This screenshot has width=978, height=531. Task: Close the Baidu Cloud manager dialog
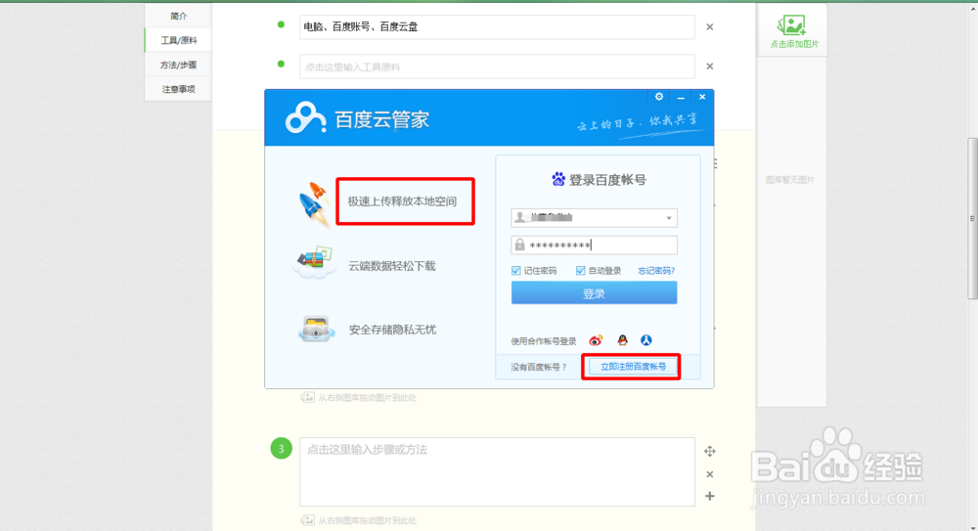click(x=702, y=97)
